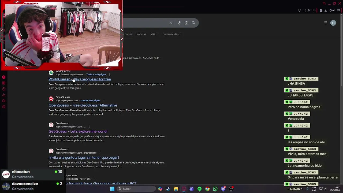The image size is (343, 193).
Task: Pin tab using pin icon
Action: pyautogui.click(x=299, y=10)
